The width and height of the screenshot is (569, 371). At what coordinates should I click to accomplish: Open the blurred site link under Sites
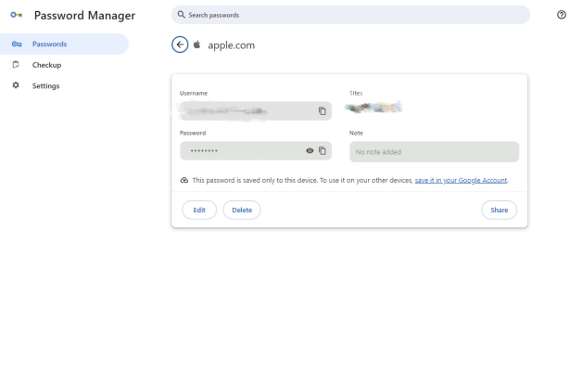pyautogui.click(x=372, y=109)
